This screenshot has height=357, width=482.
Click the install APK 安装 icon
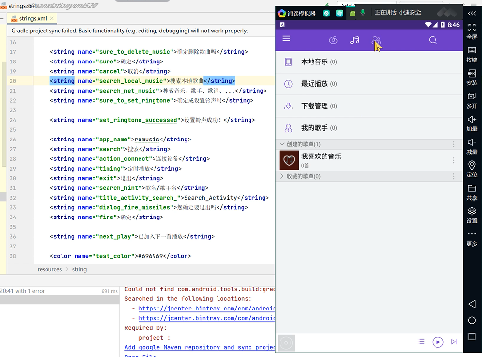coord(471,77)
